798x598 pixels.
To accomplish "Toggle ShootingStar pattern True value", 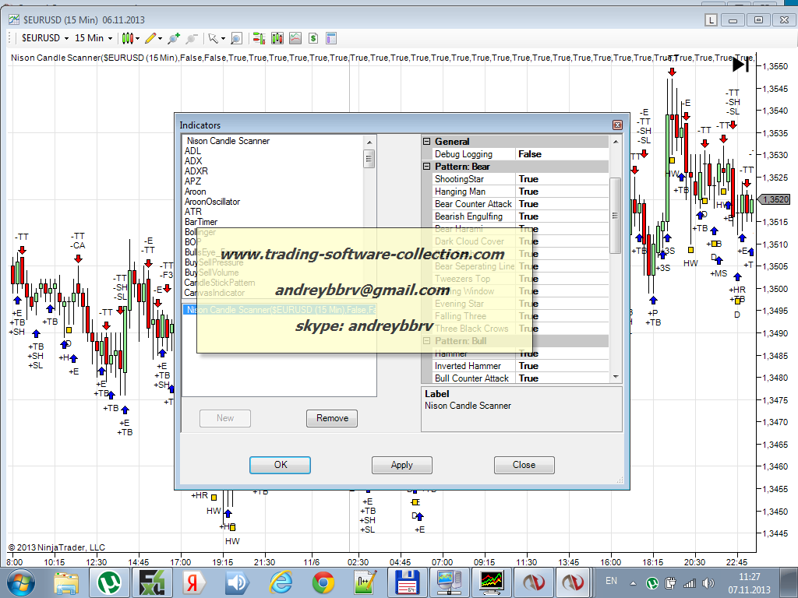I will tap(561, 179).
